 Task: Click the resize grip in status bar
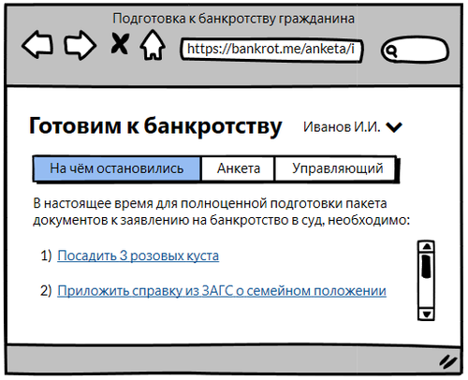click(448, 361)
